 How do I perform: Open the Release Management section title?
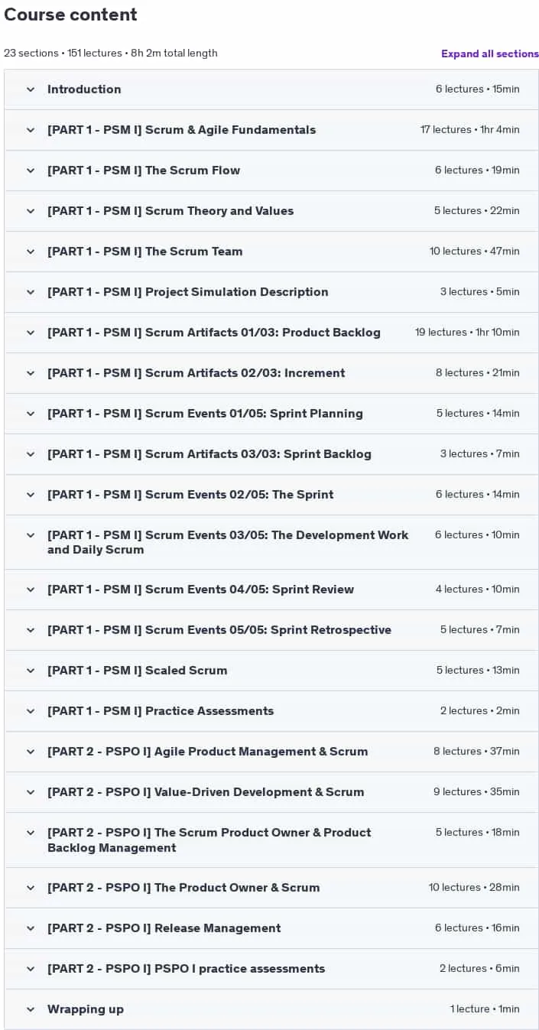click(164, 928)
